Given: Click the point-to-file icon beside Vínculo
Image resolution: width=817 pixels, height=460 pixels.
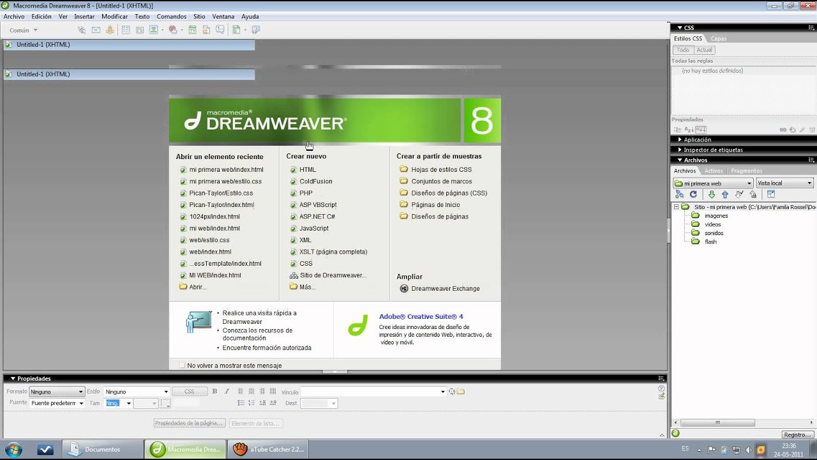Looking at the screenshot, I should 452,392.
